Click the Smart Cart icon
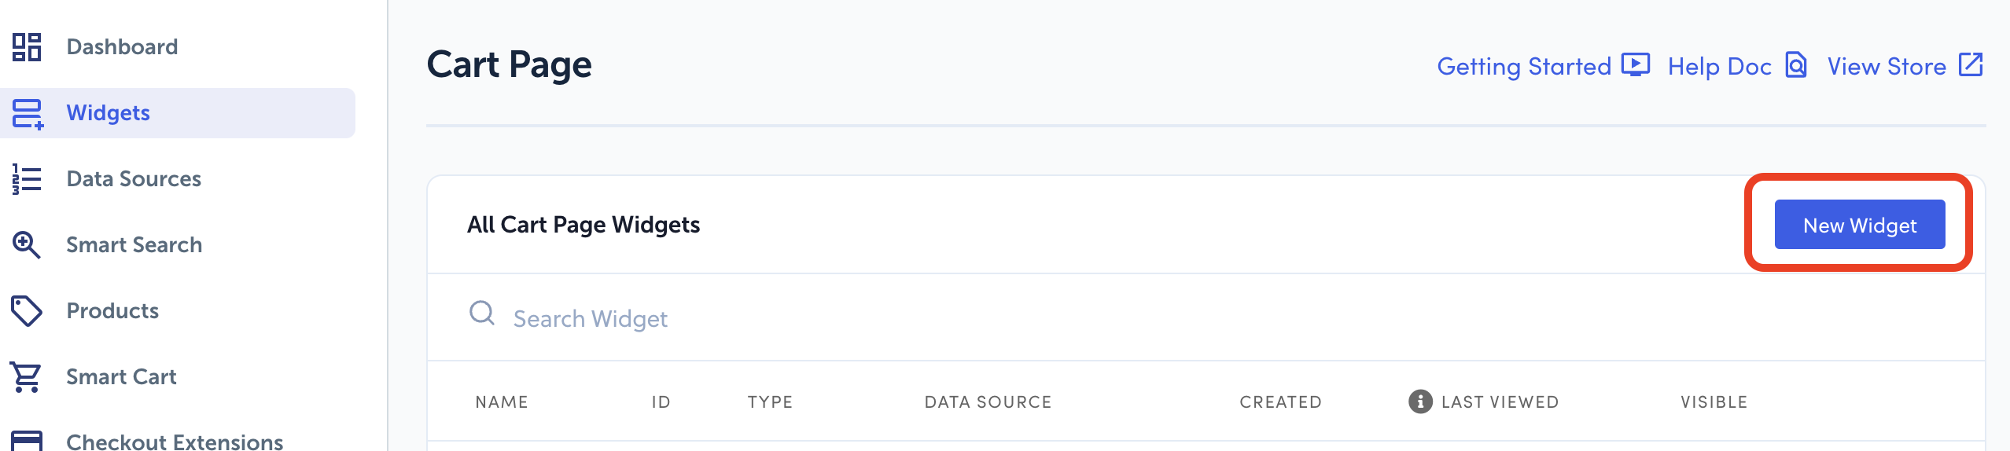 pyautogui.click(x=26, y=377)
